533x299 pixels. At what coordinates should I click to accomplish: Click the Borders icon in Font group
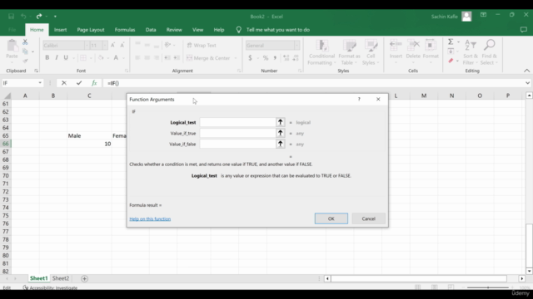[83, 57]
